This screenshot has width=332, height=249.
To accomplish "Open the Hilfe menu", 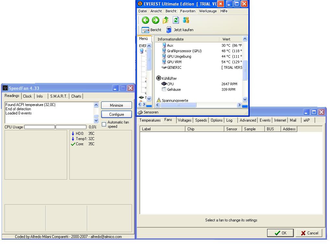I will point(224,11).
